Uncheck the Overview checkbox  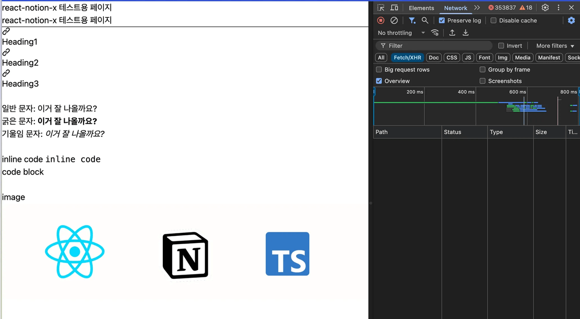pos(379,81)
